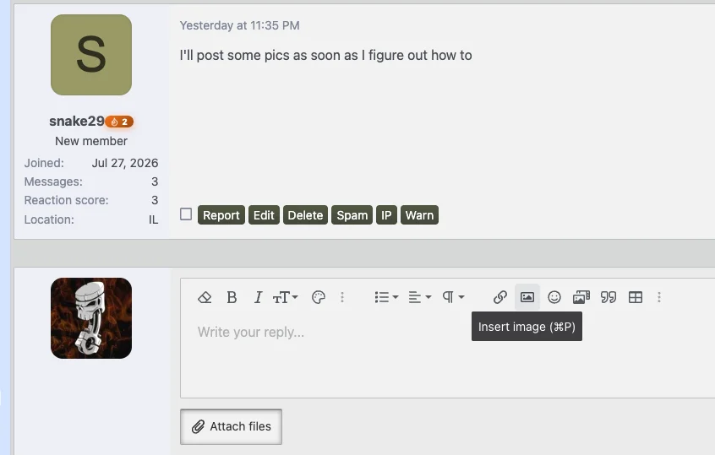
Task: Open the text alignment dropdown
Action: click(x=419, y=297)
